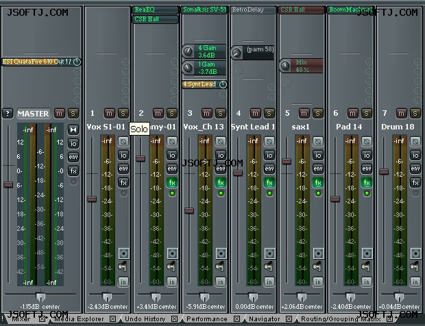The image size is (425, 326).
Task: Open CSR Hall plugin on sax1 track
Action: coord(302,10)
